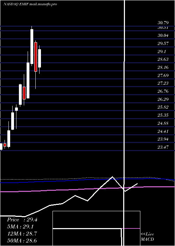Click the 24.41 price axis label
The image size is (175, 246).
[163, 131]
